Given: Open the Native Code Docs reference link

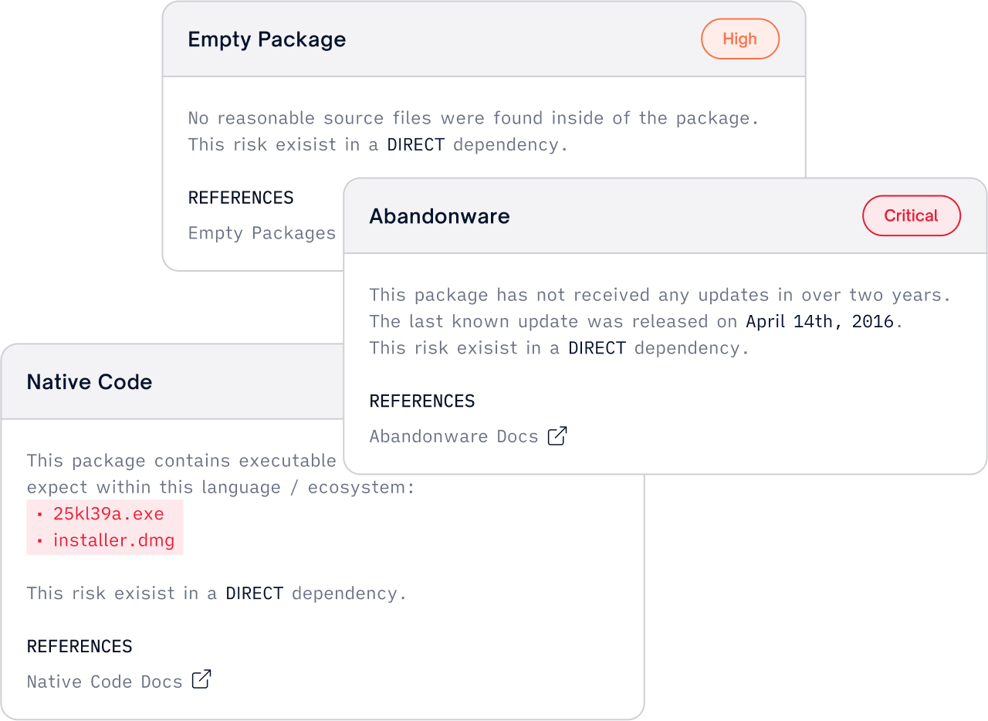Looking at the screenshot, I should (105, 682).
